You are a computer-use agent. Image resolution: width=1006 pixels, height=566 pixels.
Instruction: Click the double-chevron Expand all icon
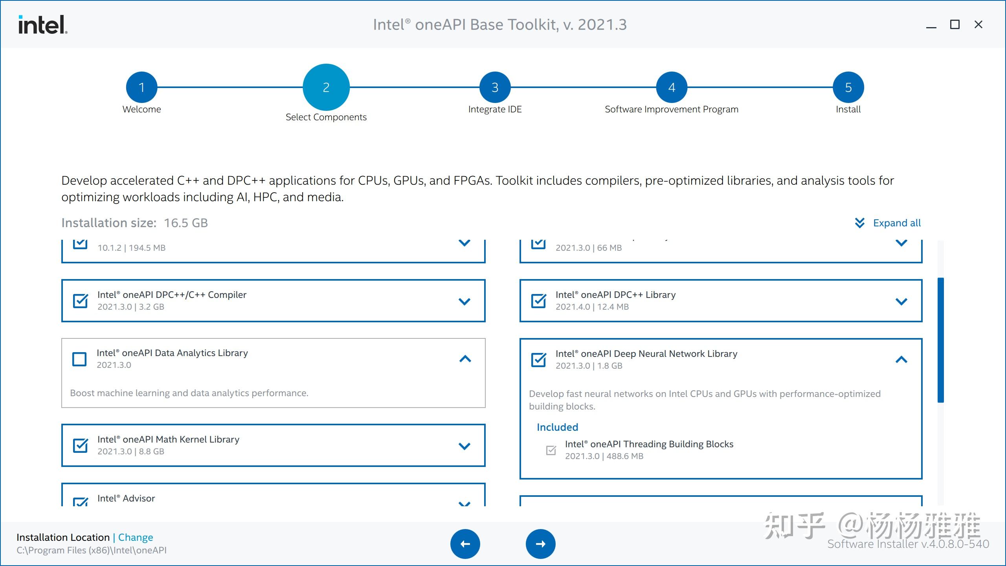point(859,223)
